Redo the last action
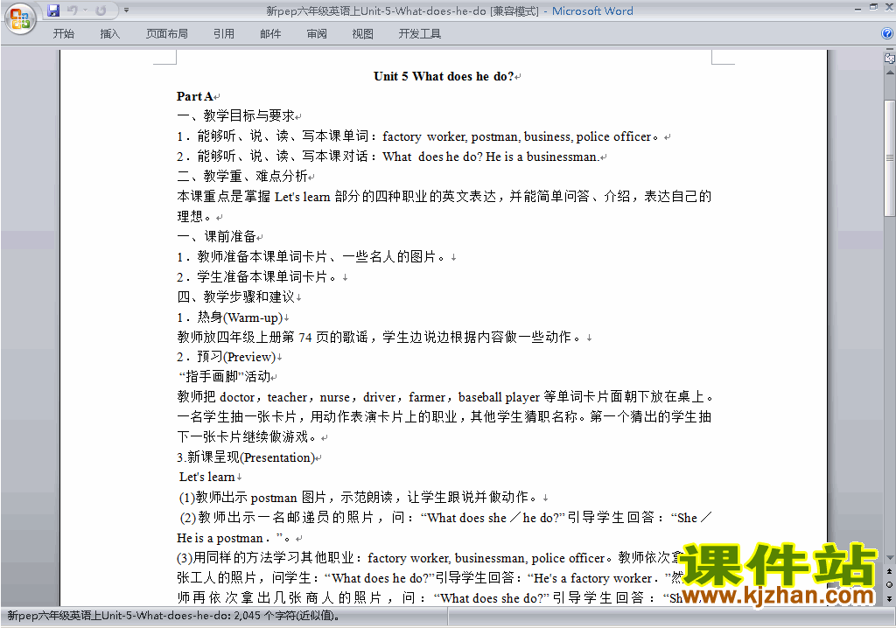This screenshot has width=896, height=628. tap(101, 10)
